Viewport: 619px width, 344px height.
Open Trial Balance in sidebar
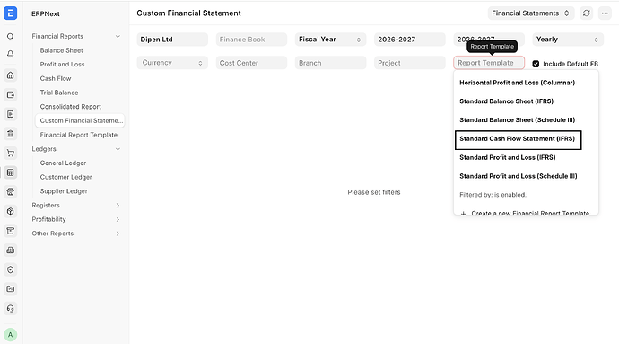click(59, 93)
